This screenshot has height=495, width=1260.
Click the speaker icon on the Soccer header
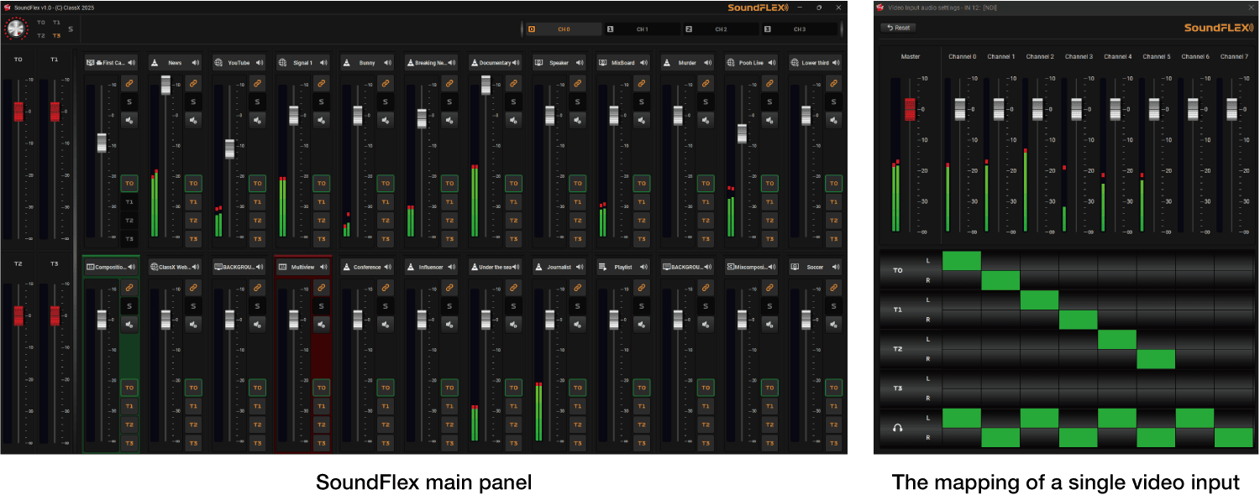[836, 268]
